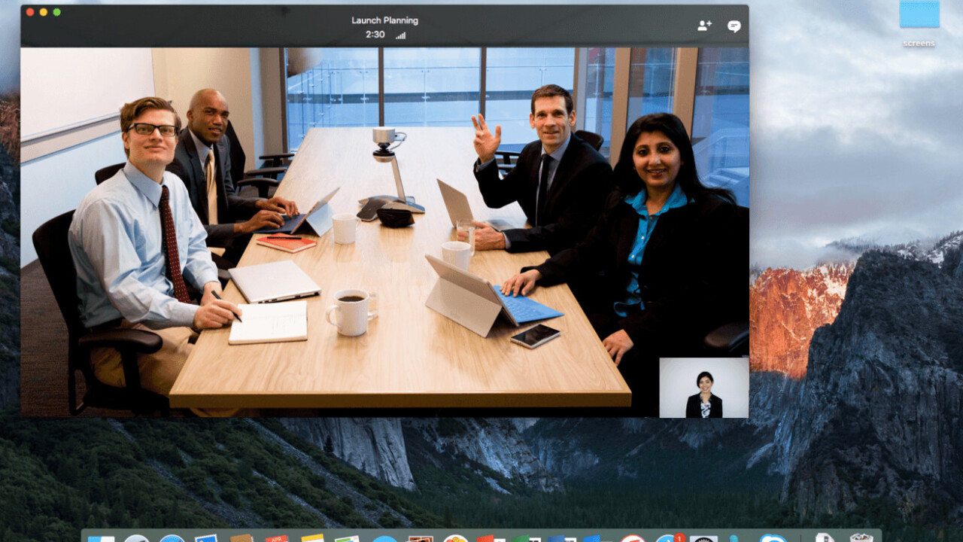963x542 pixels.
Task: Open the chat conversation bubble icon
Action: (734, 26)
